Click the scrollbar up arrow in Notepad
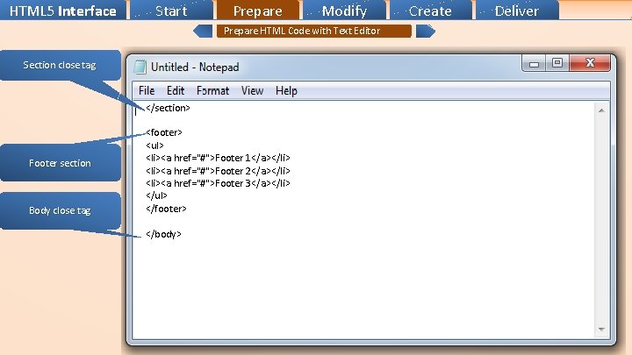The height and width of the screenshot is (355, 632). click(601, 110)
